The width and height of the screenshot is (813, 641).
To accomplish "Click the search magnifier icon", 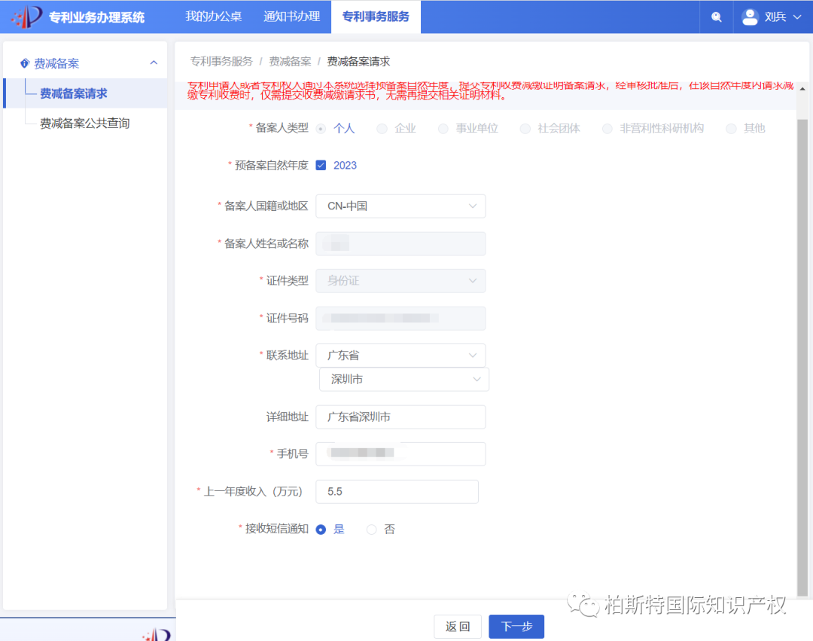I will pos(715,17).
